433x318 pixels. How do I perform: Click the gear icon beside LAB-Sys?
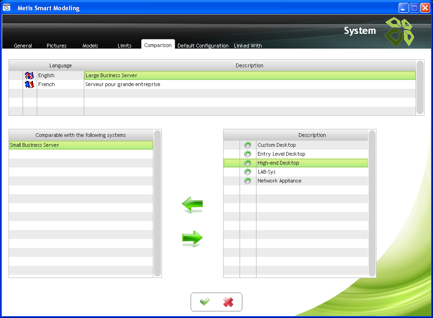pyautogui.click(x=248, y=172)
